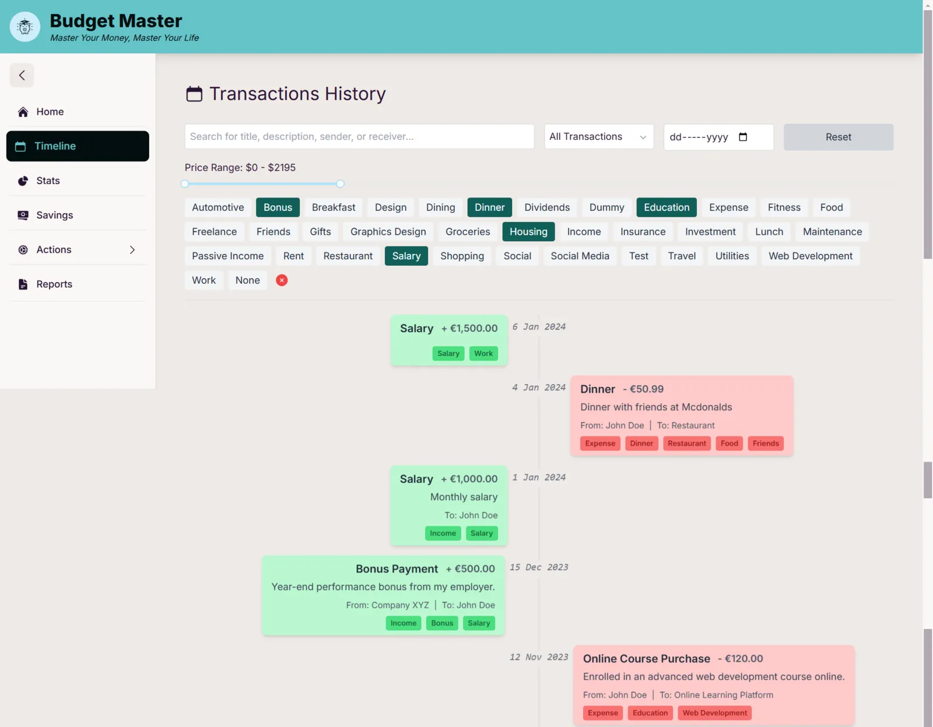Open the All Transactions dropdown
Screen dimensions: 933x727
[599, 136]
